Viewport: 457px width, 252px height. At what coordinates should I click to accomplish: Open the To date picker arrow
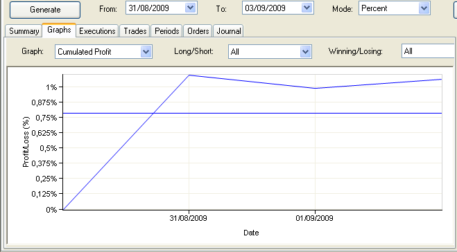[x=307, y=8]
